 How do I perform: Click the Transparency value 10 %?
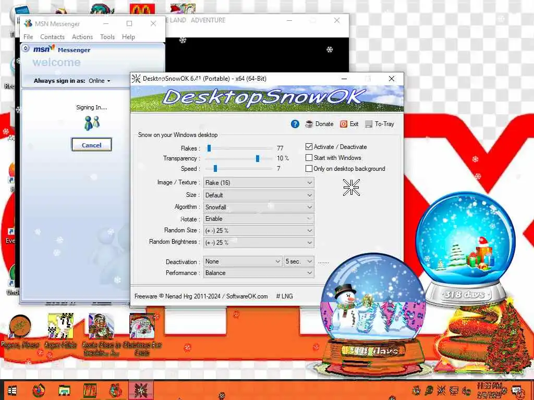pyautogui.click(x=283, y=158)
